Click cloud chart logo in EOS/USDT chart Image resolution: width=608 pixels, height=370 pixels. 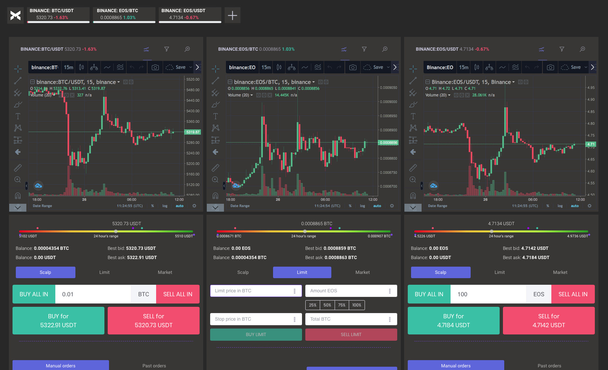pos(433,186)
